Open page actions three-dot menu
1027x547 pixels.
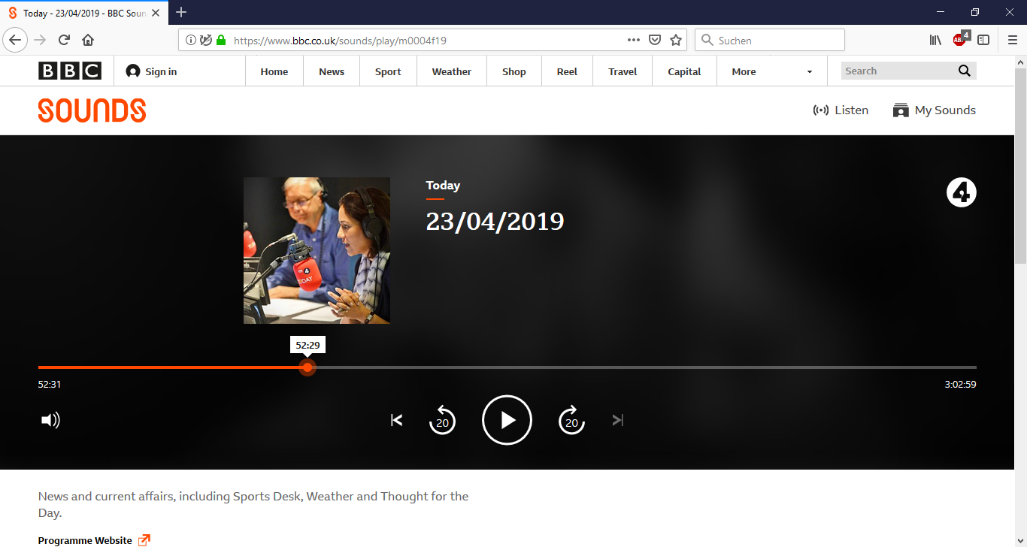pos(634,41)
